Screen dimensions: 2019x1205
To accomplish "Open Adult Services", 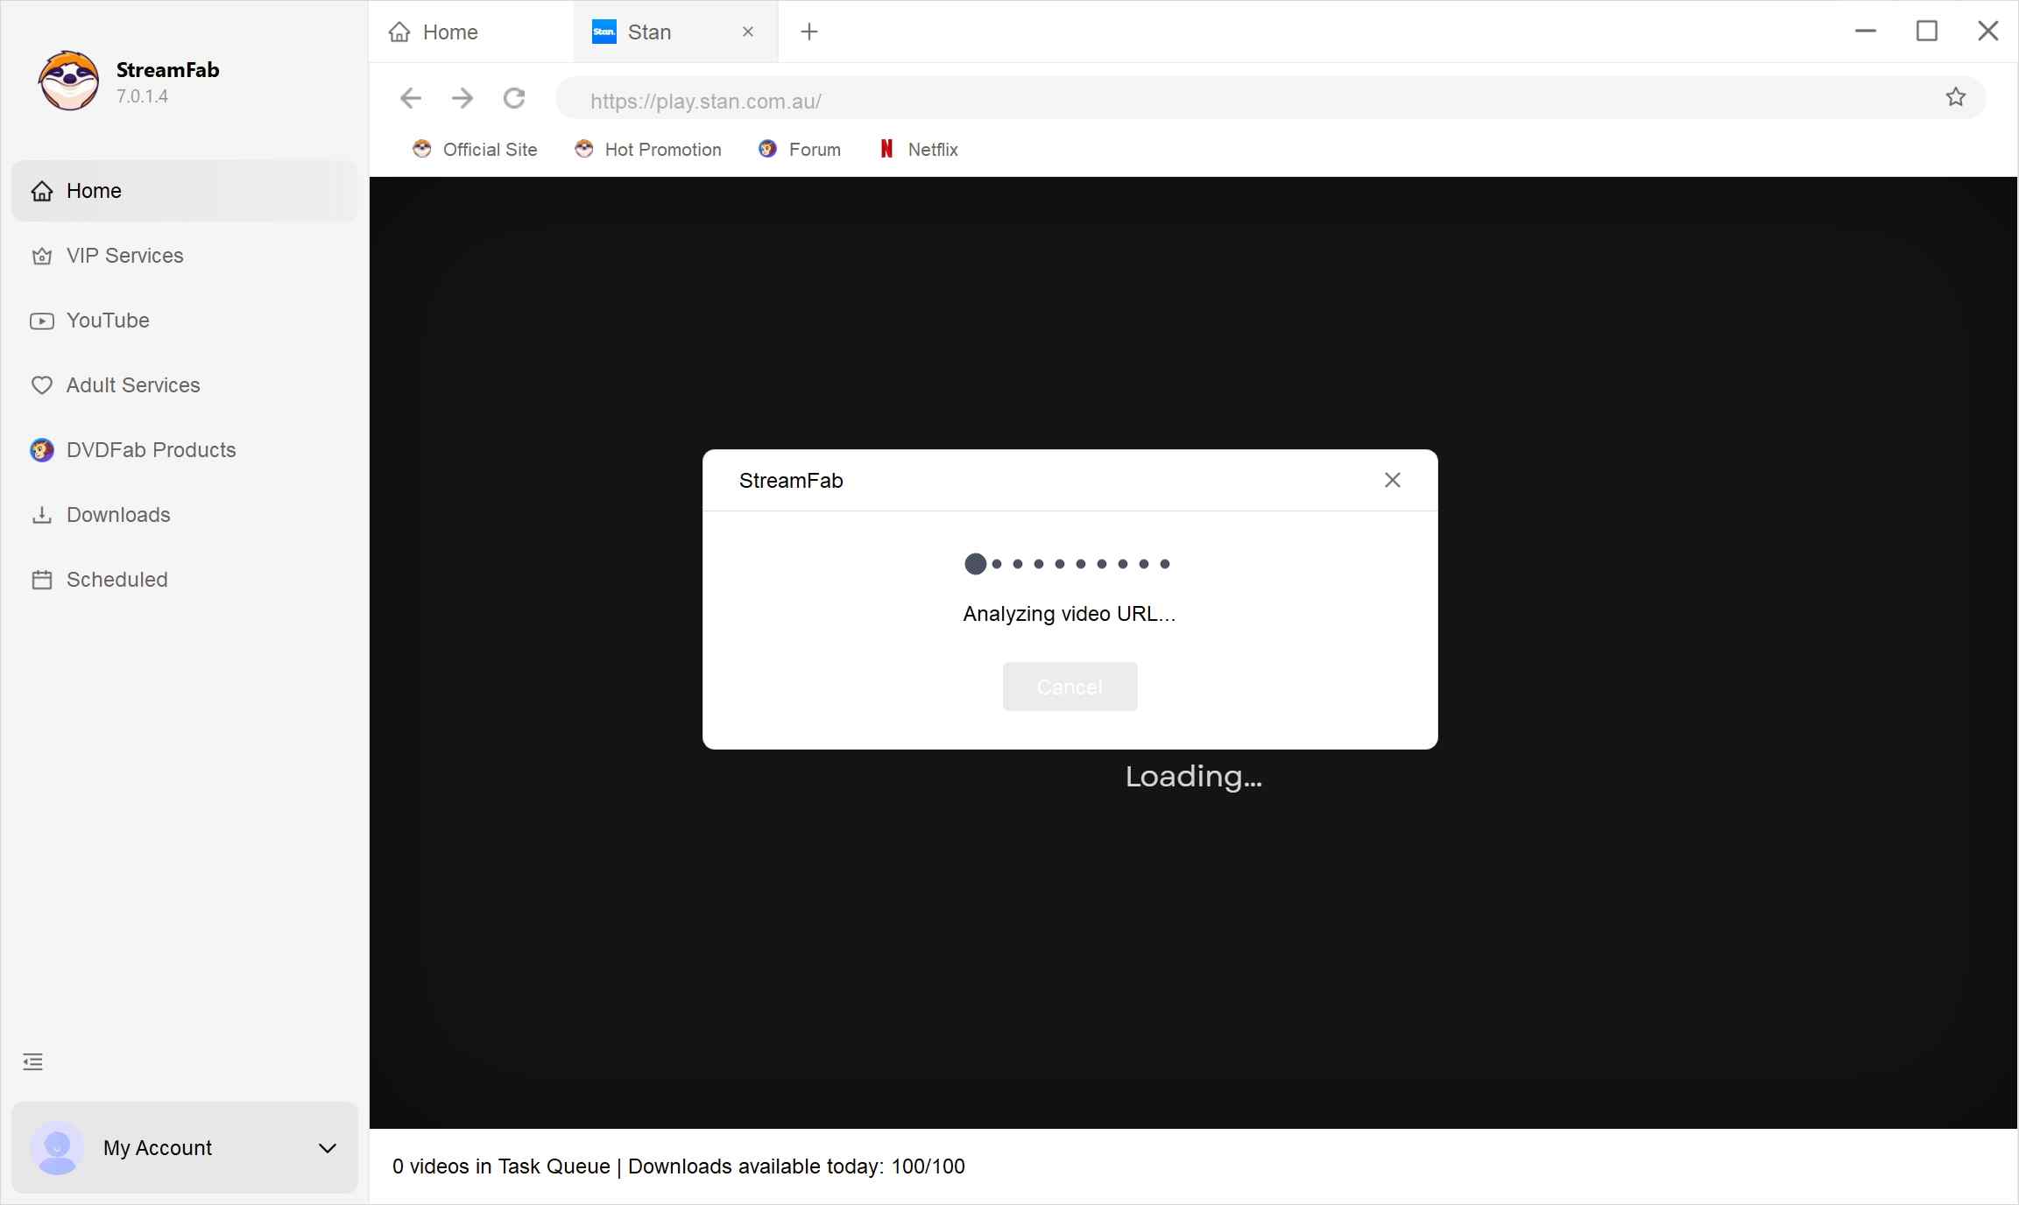I will [x=131, y=384].
